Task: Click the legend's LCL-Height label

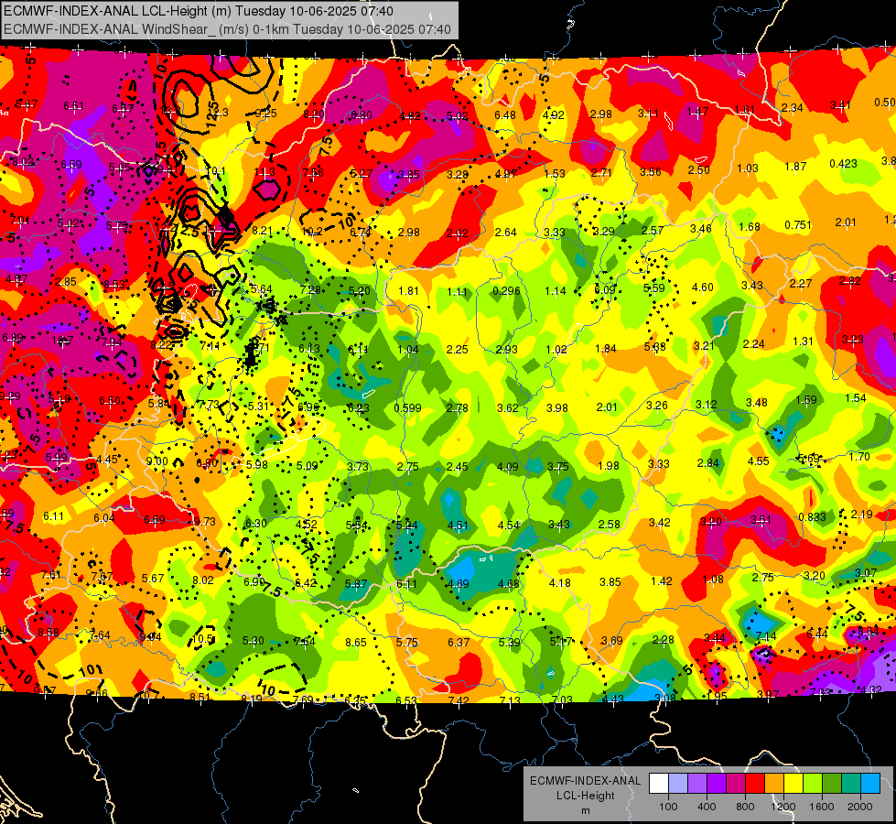Action: [x=585, y=796]
